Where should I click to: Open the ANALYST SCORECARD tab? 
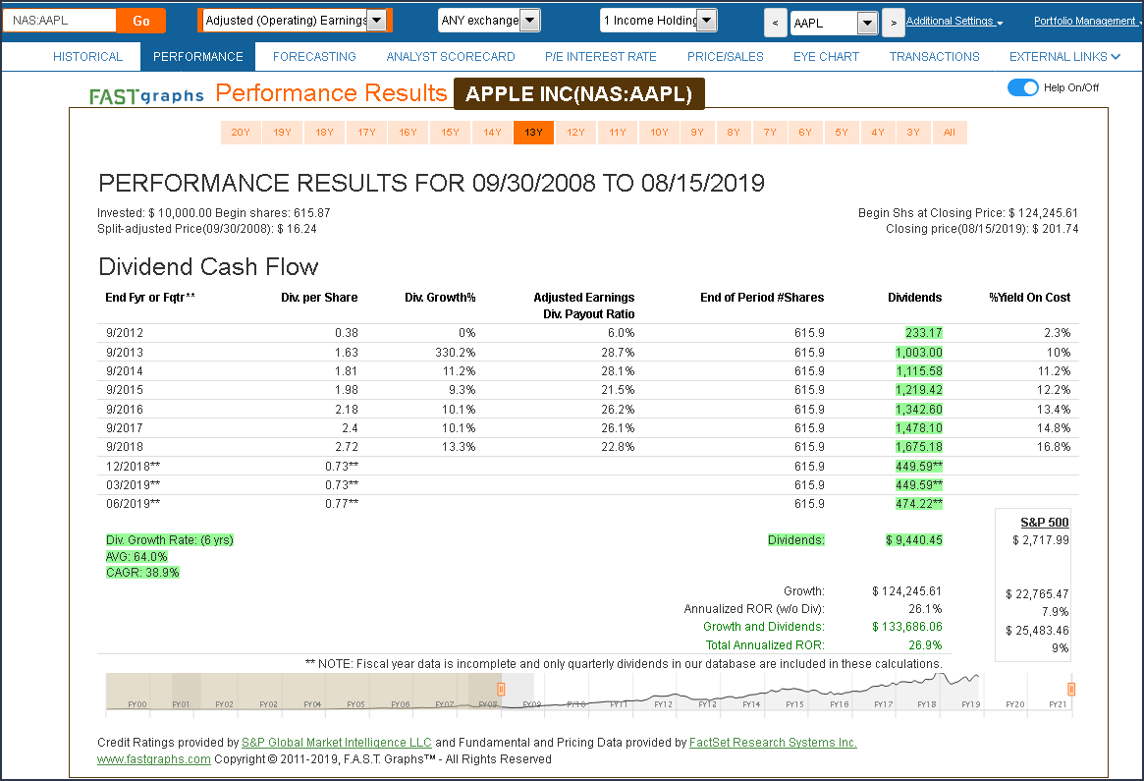(450, 56)
